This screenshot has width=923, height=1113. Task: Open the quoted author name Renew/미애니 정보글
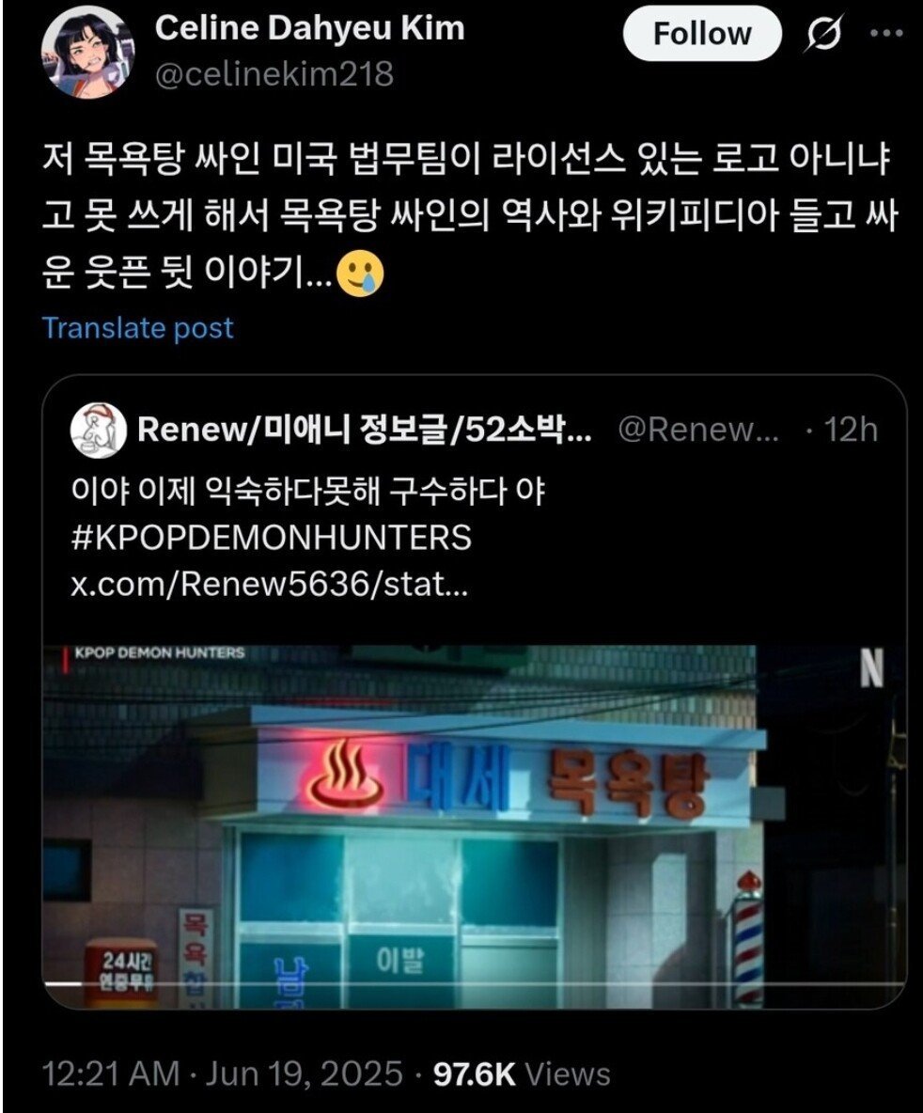point(365,430)
